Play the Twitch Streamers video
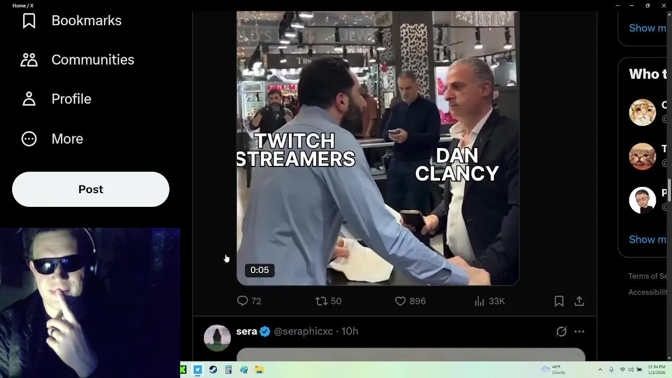 pos(378,148)
